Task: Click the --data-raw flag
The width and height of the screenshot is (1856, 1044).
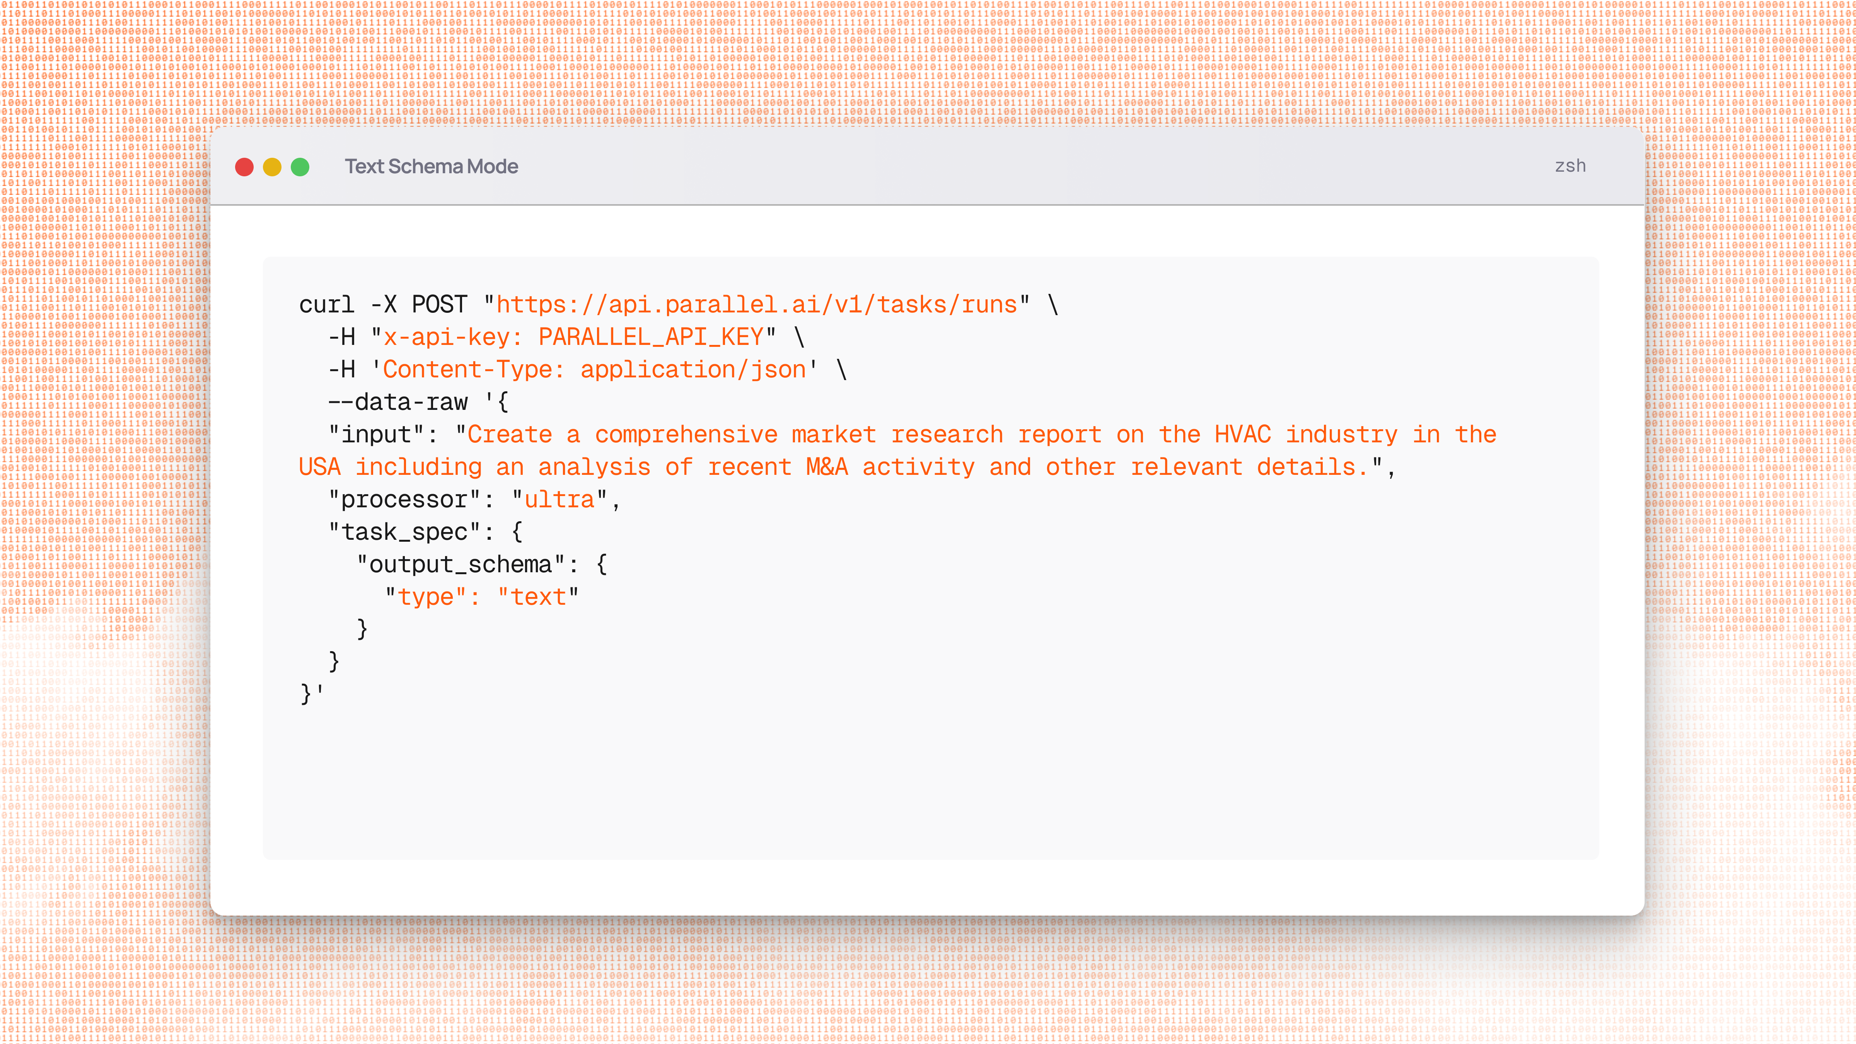Action: (x=398, y=402)
